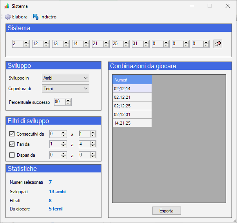Increase the Consecutivi da minimum value
Screen dimensions: 237x223
[63, 132]
